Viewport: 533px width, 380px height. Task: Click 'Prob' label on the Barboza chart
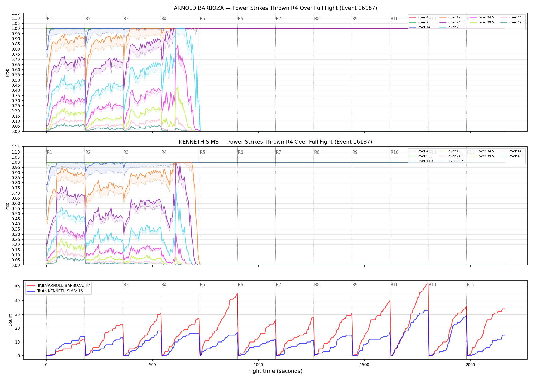coord(7,72)
